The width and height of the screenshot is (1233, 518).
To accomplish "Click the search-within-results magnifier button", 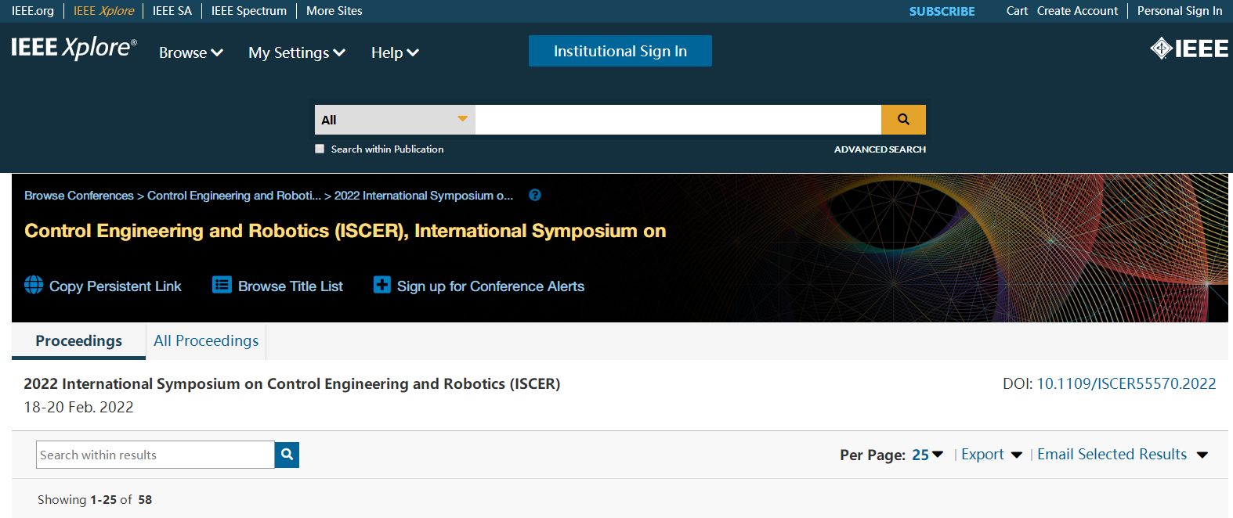I will (287, 455).
